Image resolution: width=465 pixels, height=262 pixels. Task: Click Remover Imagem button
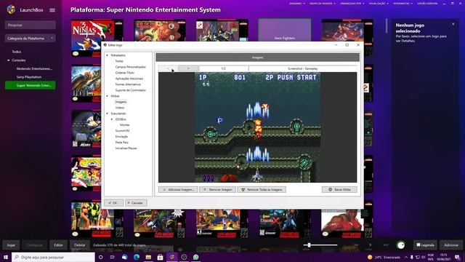tap(218, 189)
